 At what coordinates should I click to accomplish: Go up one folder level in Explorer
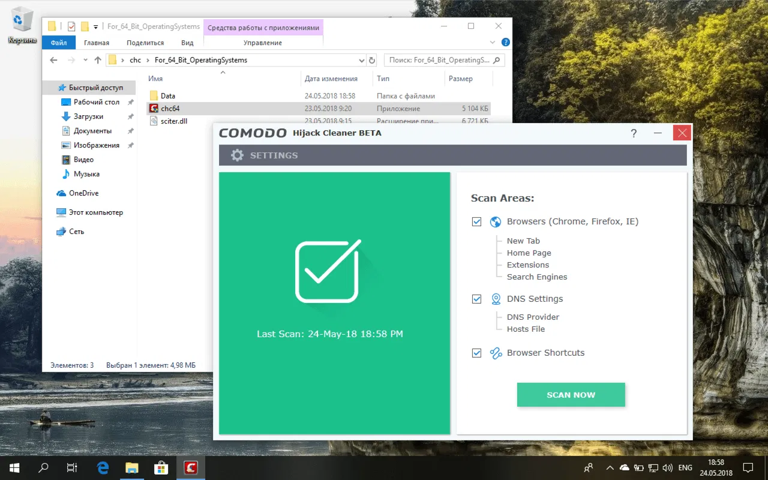98,60
